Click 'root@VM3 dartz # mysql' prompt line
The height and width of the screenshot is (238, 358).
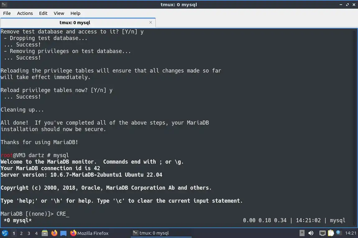(x=34, y=155)
